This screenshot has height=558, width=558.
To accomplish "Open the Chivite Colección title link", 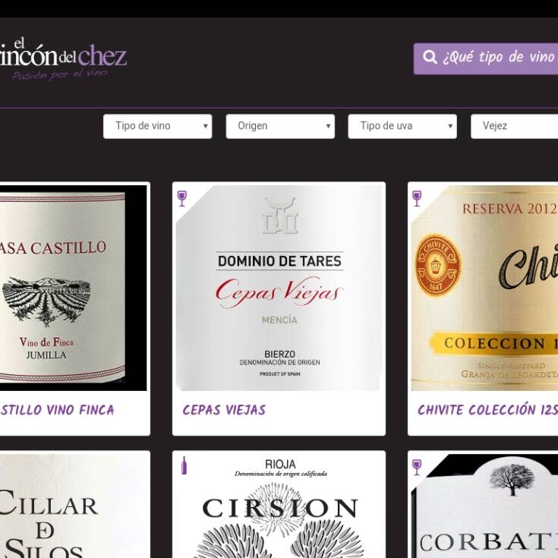I will 487,410.
